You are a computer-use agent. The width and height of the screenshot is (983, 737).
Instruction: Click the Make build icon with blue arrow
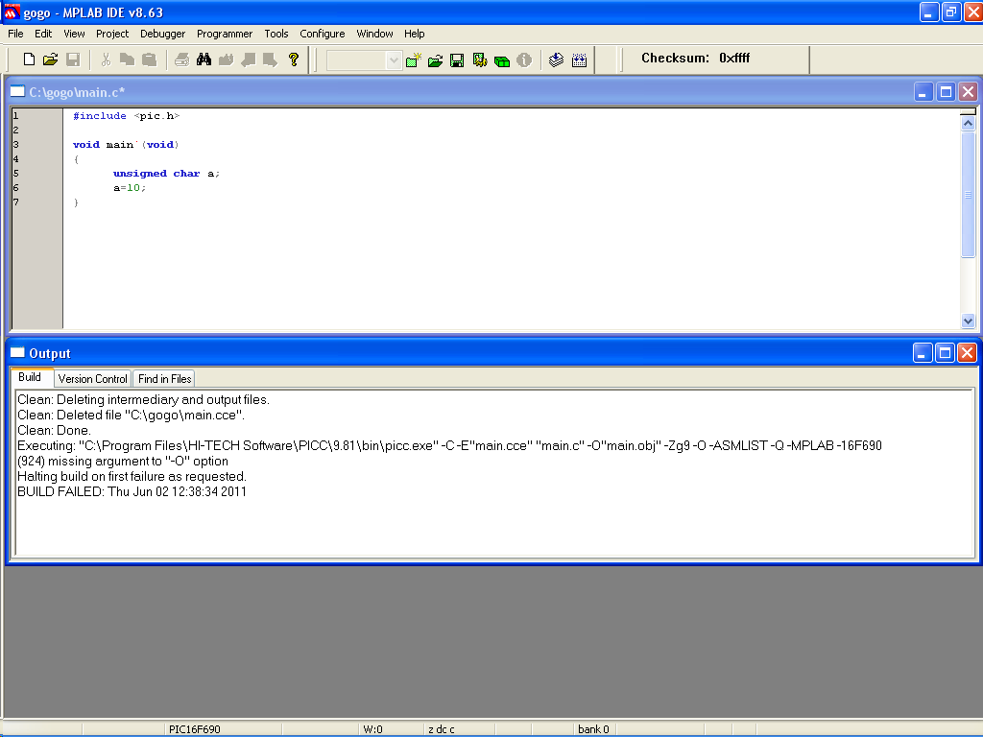tap(556, 60)
